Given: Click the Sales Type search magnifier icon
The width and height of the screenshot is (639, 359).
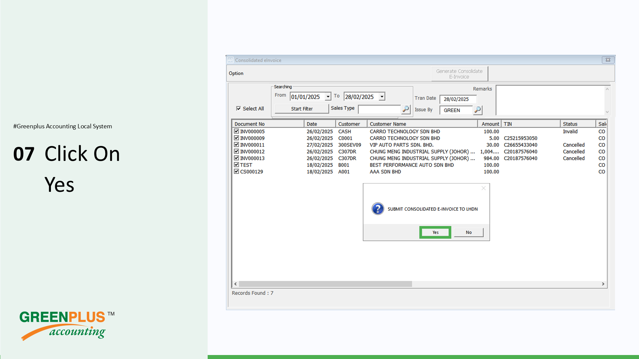Looking at the screenshot, I should pyautogui.click(x=406, y=109).
